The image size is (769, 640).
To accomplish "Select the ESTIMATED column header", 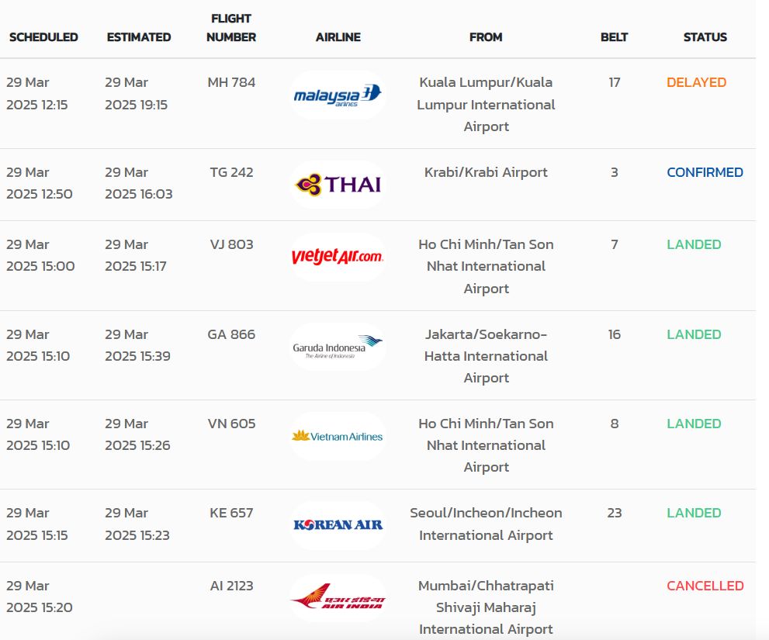I will point(139,37).
